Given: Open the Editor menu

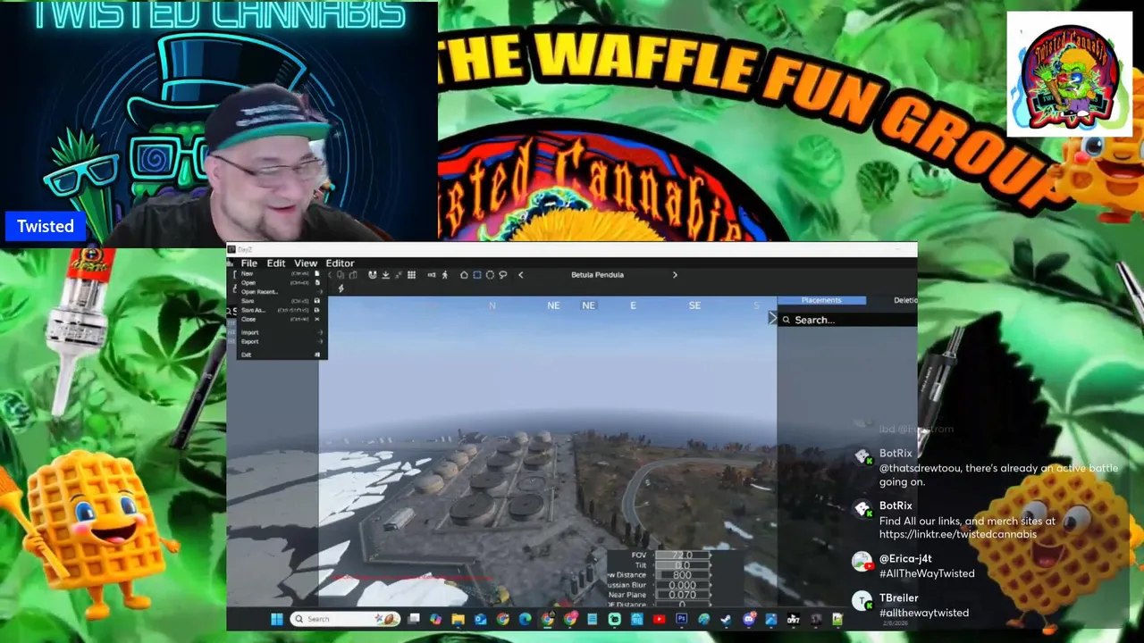Looking at the screenshot, I should coord(340,263).
